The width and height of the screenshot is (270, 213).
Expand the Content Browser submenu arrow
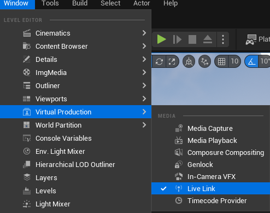click(144, 46)
